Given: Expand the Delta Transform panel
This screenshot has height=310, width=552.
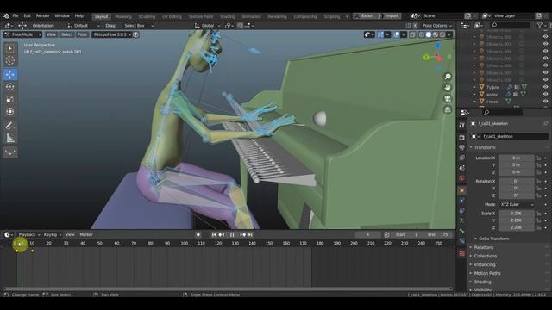Looking at the screenshot, I should click(x=494, y=239).
